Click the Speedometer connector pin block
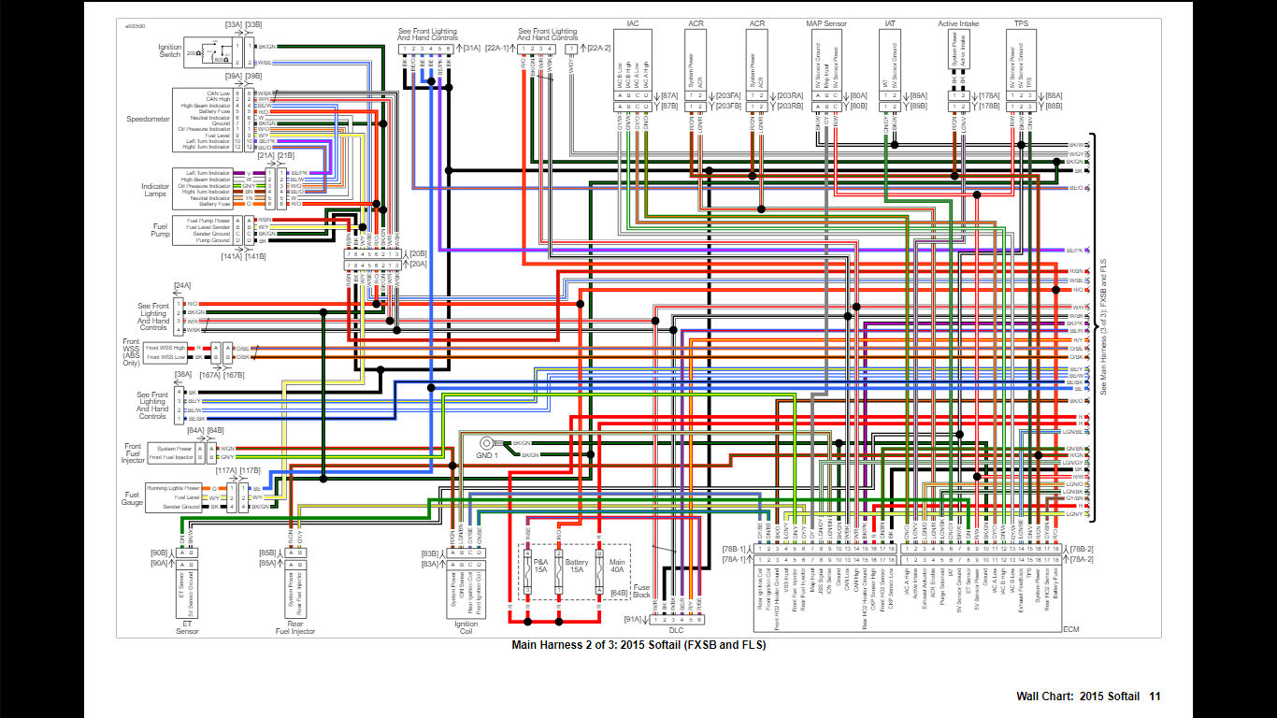This screenshot has height=718, width=1277. [x=242, y=121]
